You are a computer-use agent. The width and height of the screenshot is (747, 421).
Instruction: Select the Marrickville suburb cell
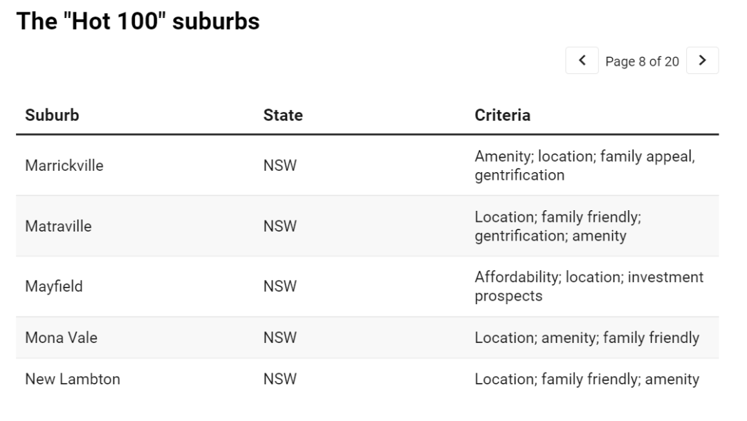[64, 166]
